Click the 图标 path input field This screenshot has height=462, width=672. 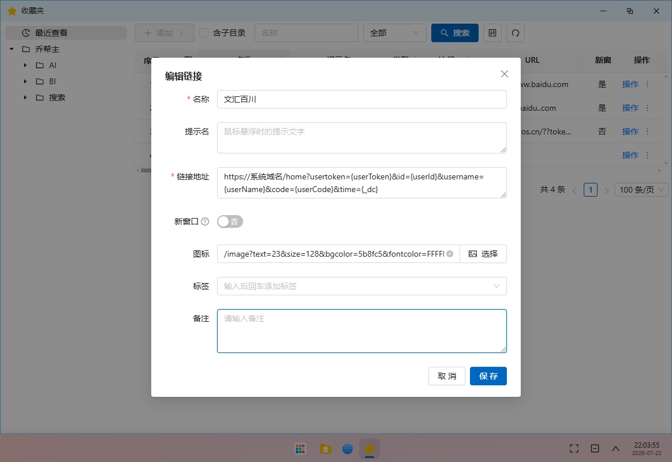point(334,254)
